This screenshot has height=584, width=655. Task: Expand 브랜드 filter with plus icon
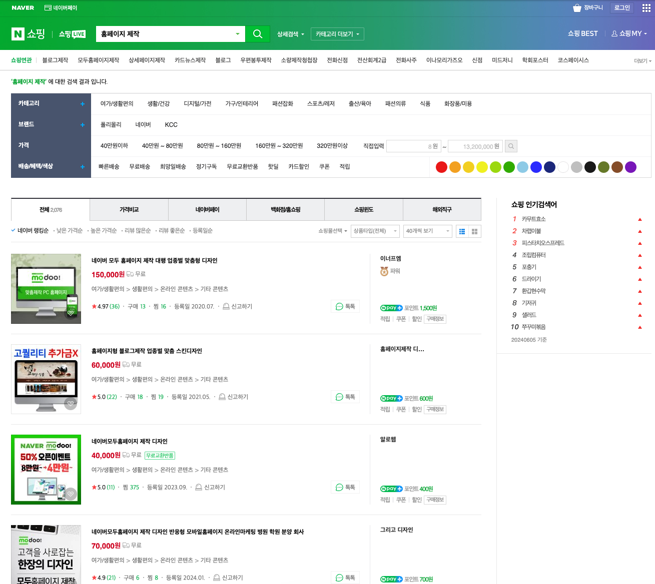click(x=83, y=125)
